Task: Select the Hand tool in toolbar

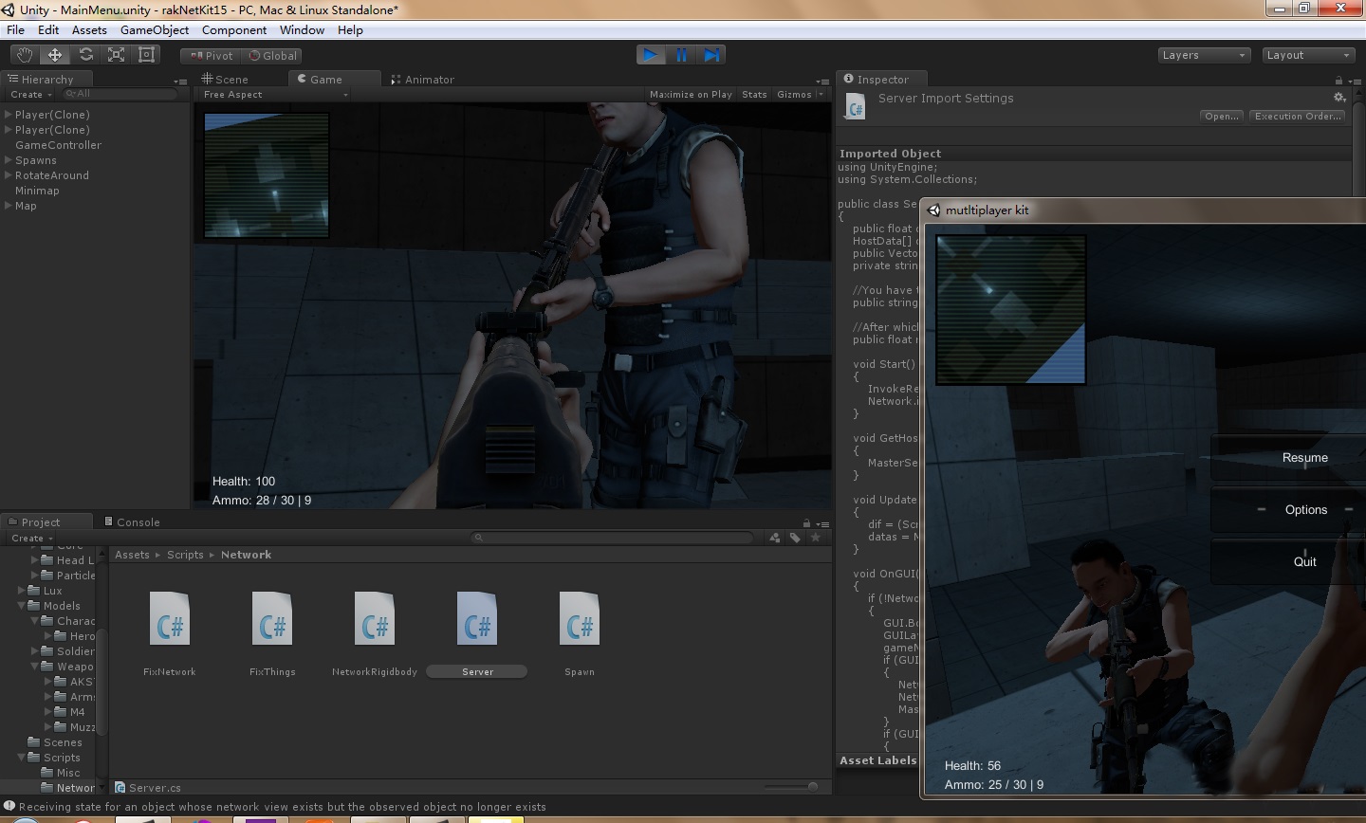Action: click(25, 55)
